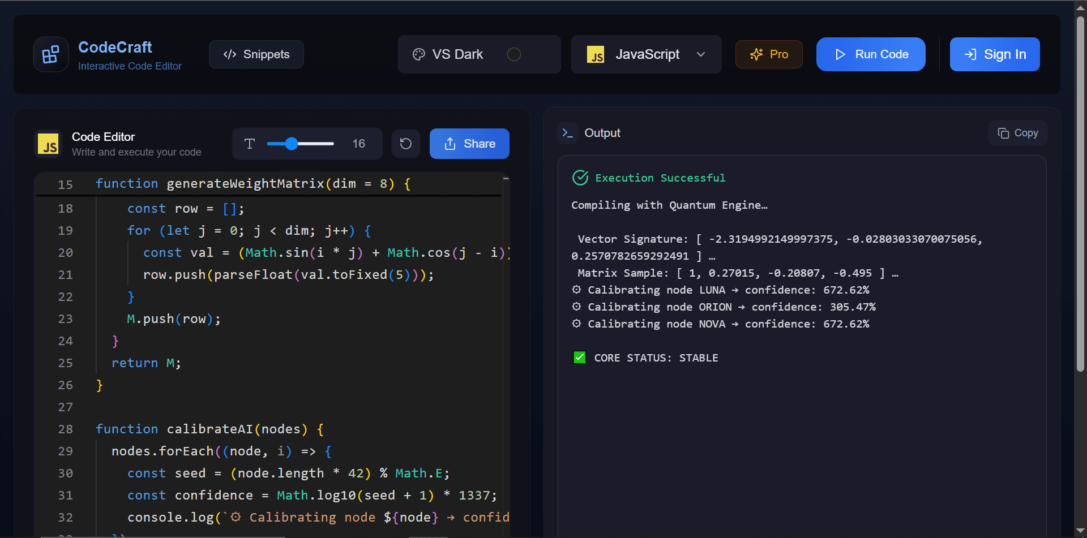Screen dimensions: 1087x538
Task: Click the 'Write and execute your code' caption
Action: coord(136,152)
